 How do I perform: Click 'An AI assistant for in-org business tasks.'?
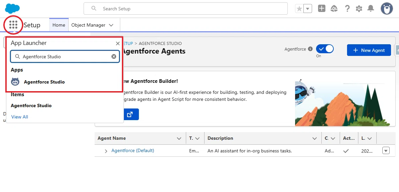coord(249,151)
